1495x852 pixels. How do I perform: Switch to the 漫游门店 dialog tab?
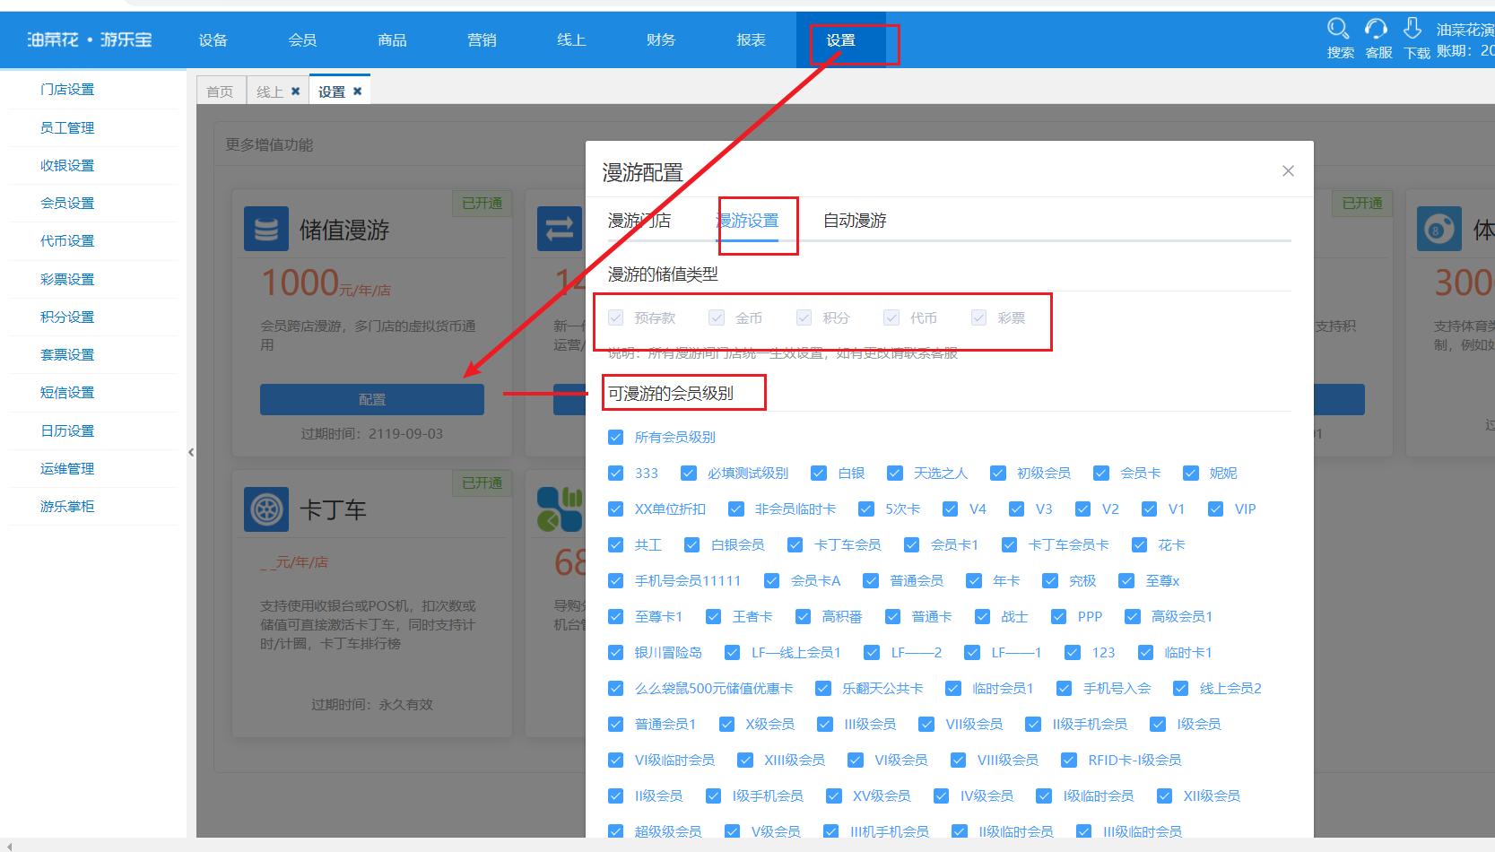coord(639,221)
